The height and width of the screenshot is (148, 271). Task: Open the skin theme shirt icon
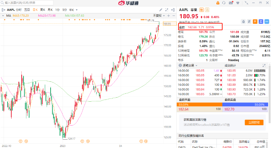(x=238, y=3)
